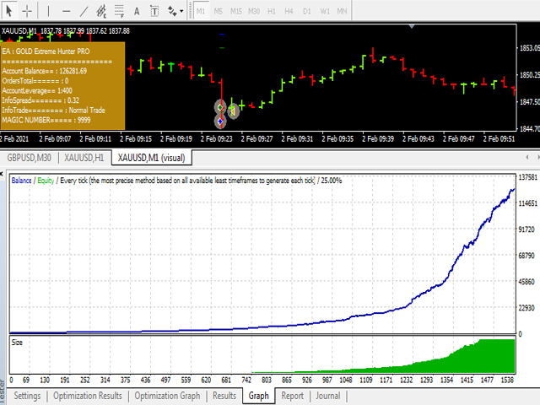540x405 pixels.
Task: Select the text tool
Action: [x=137, y=11]
